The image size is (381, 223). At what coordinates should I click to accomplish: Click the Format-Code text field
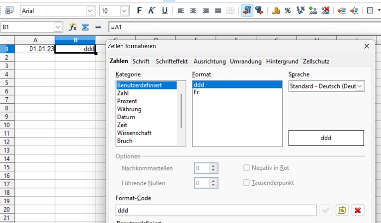(x=216, y=210)
